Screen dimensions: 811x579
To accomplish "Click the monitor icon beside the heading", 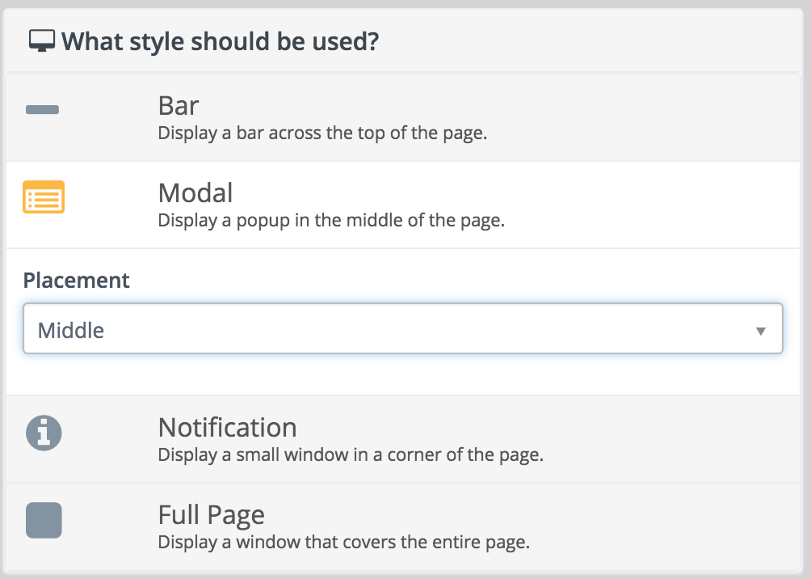I will pos(42,41).
